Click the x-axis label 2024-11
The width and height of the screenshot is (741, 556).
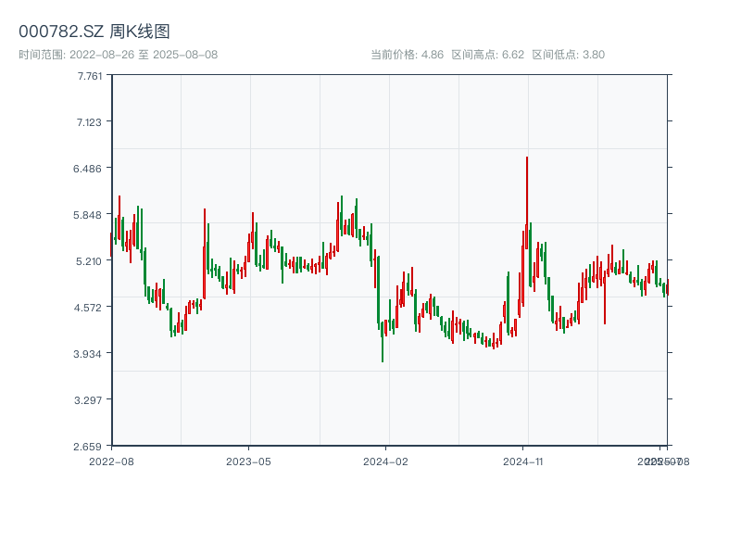(x=523, y=461)
